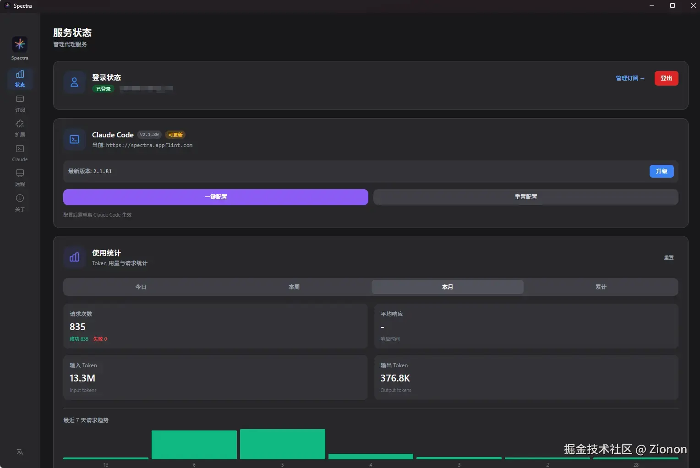Click the trend chart bar labeled 6

tap(194, 445)
